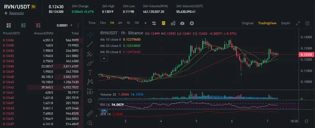Switch to the 1W interval
Viewport: 315px width, 128px height.
tap(137, 23)
